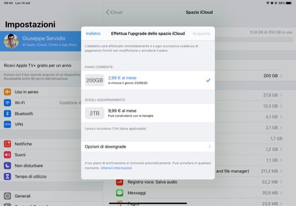Screen dimensions: 296x206
Task: Open the Ulteriori informazioni link
Action: pos(116,168)
